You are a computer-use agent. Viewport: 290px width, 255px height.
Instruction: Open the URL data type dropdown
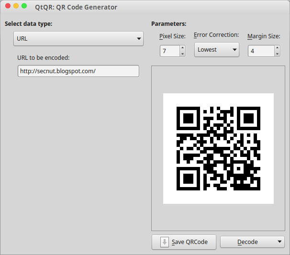click(x=78, y=38)
